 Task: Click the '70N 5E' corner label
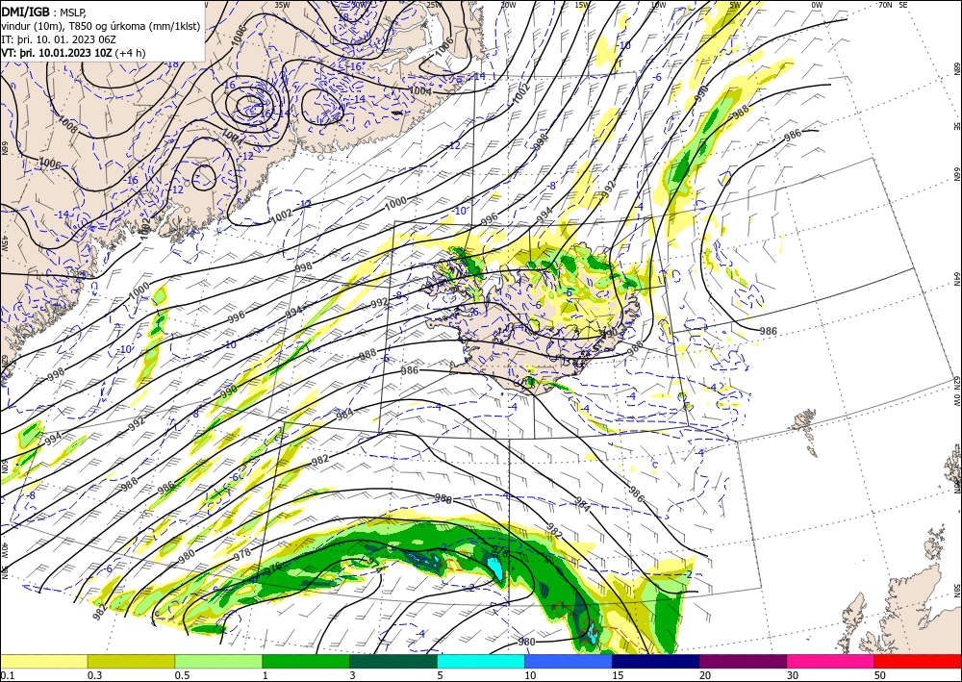(x=893, y=5)
